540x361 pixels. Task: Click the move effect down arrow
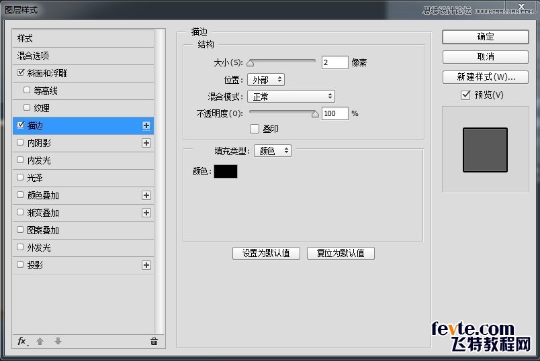[58, 341]
